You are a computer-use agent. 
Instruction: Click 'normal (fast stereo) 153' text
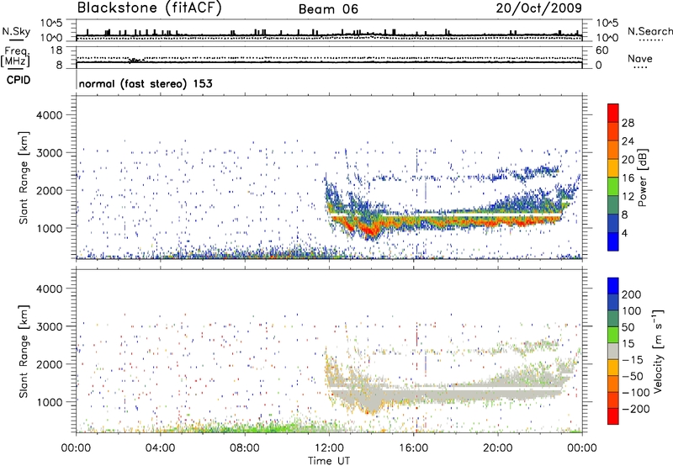tap(146, 83)
